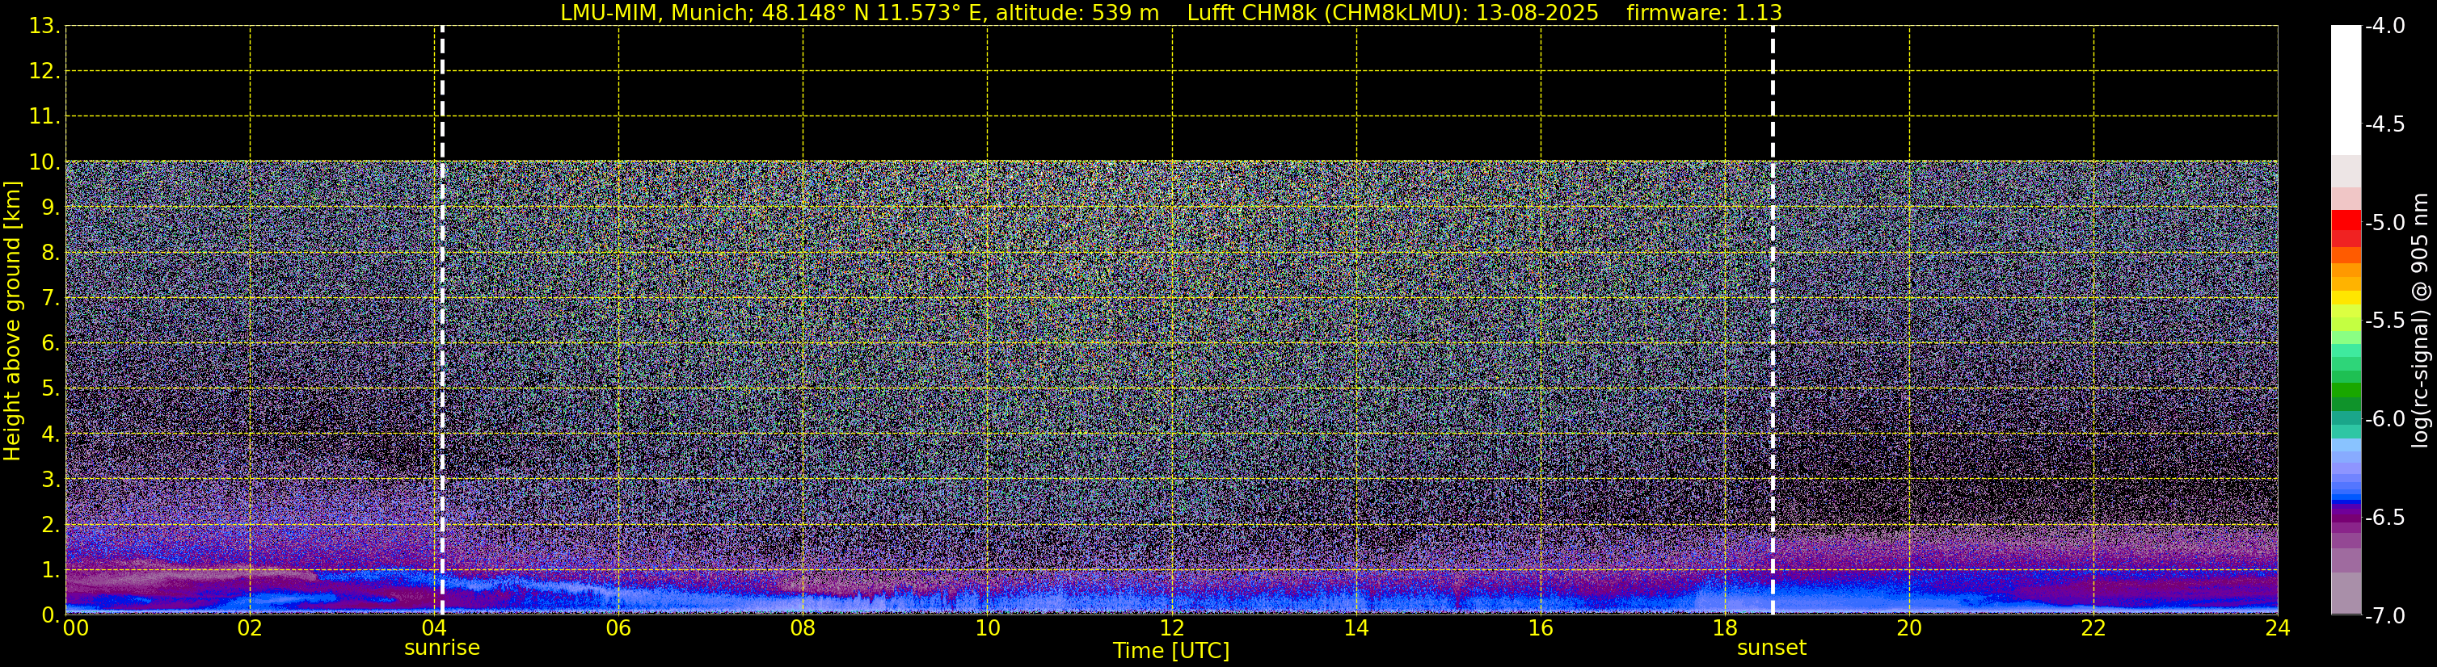This screenshot has width=2437, height=667.
Task: Click the '24' time axis tick label
Action: (x=2277, y=628)
